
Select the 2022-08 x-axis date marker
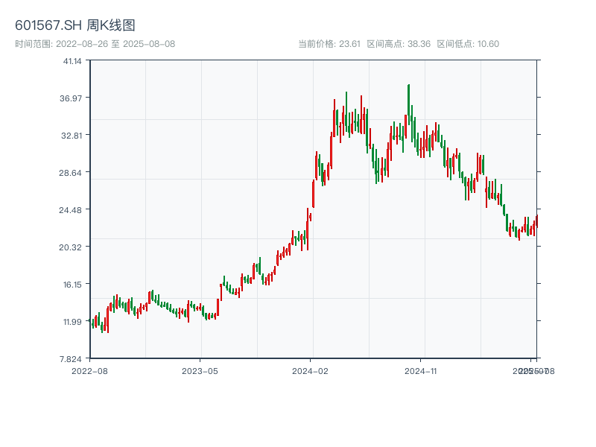click(89, 370)
